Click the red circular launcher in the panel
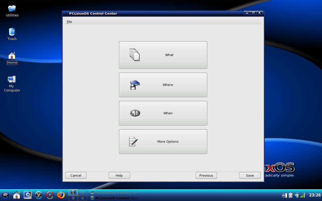Image resolution: width=322 pixels, height=201 pixels. click(x=50, y=195)
